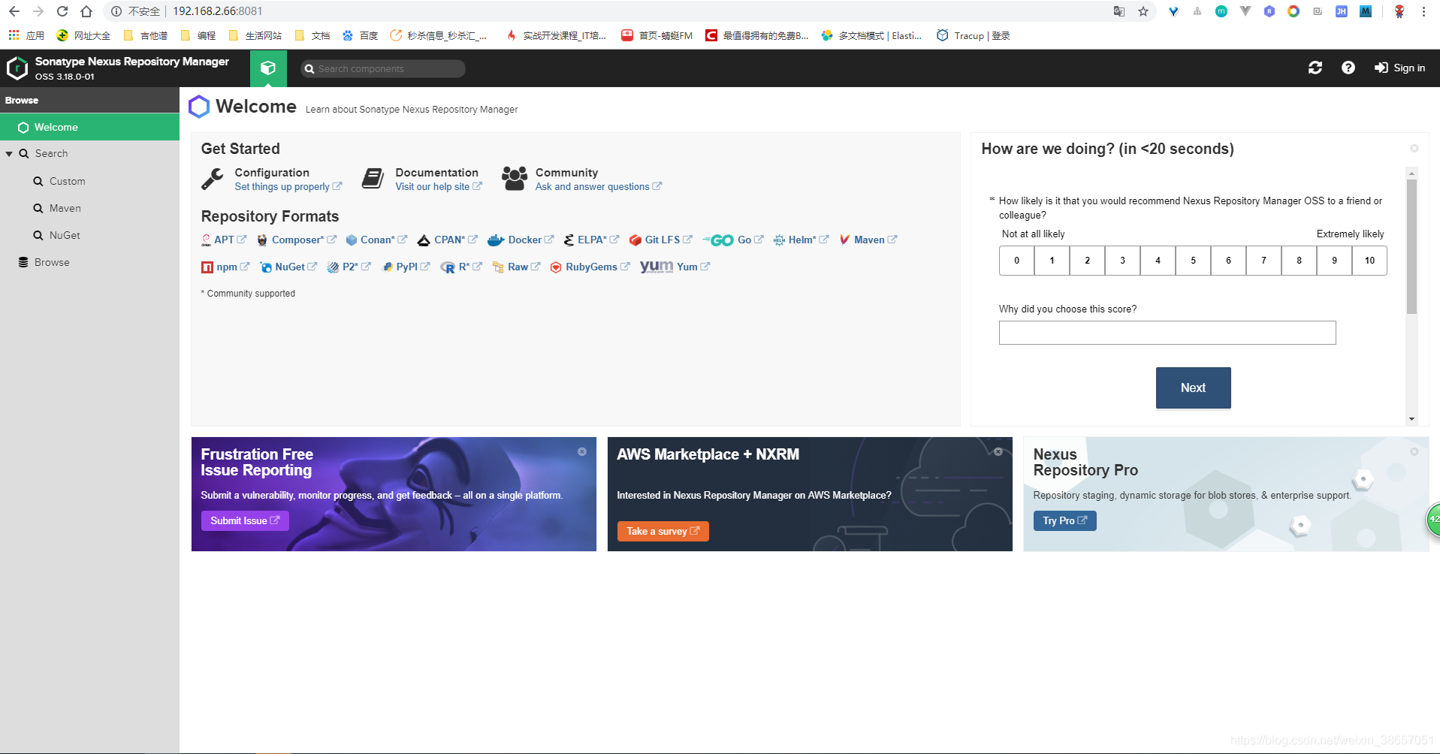Image resolution: width=1440 pixels, height=754 pixels.
Task: Click survey scrollbar down arrow
Action: [1411, 419]
